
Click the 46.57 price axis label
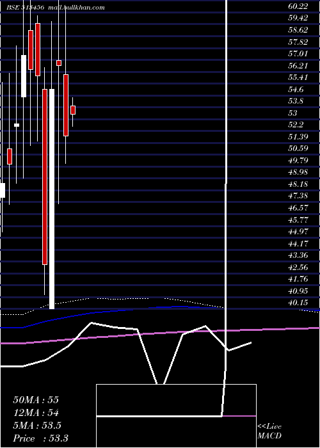pos(298,208)
